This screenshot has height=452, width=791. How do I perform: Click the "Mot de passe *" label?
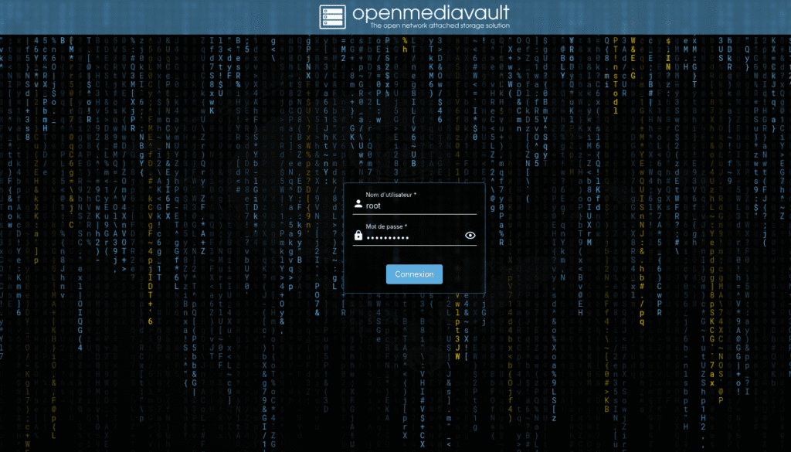pyautogui.click(x=386, y=226)
